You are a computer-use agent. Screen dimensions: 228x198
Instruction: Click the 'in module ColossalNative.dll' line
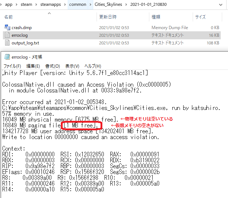coord(75,90)
